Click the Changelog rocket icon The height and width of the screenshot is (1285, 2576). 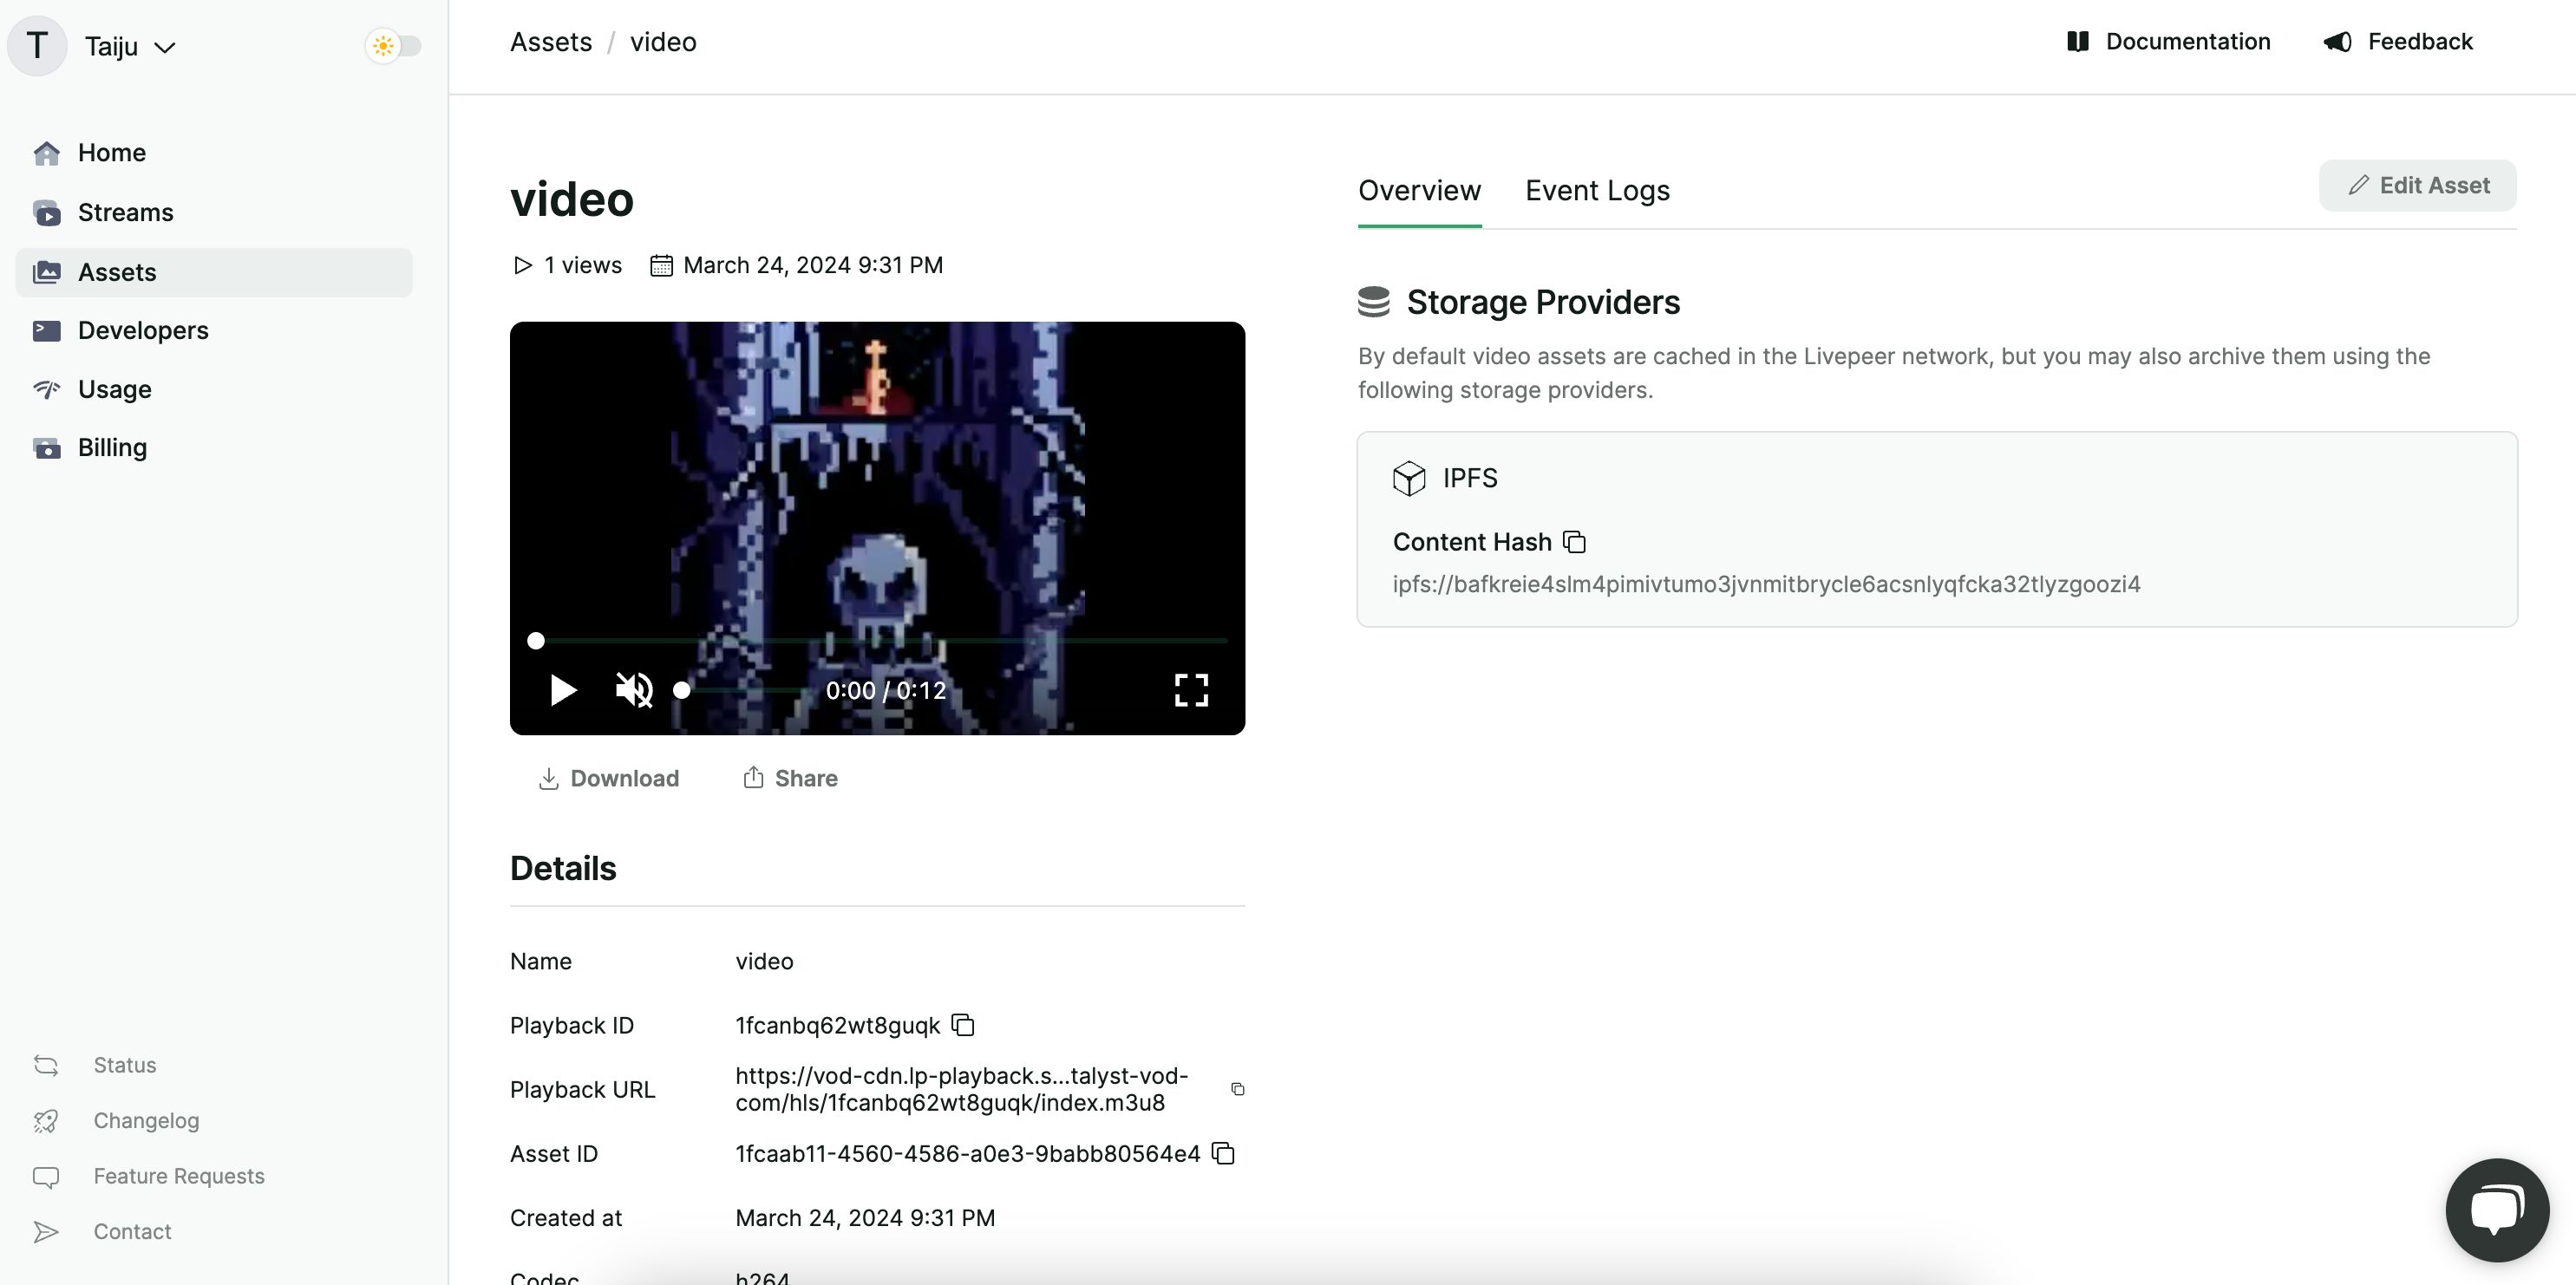pyautogui.click(x=46, y=1121)
